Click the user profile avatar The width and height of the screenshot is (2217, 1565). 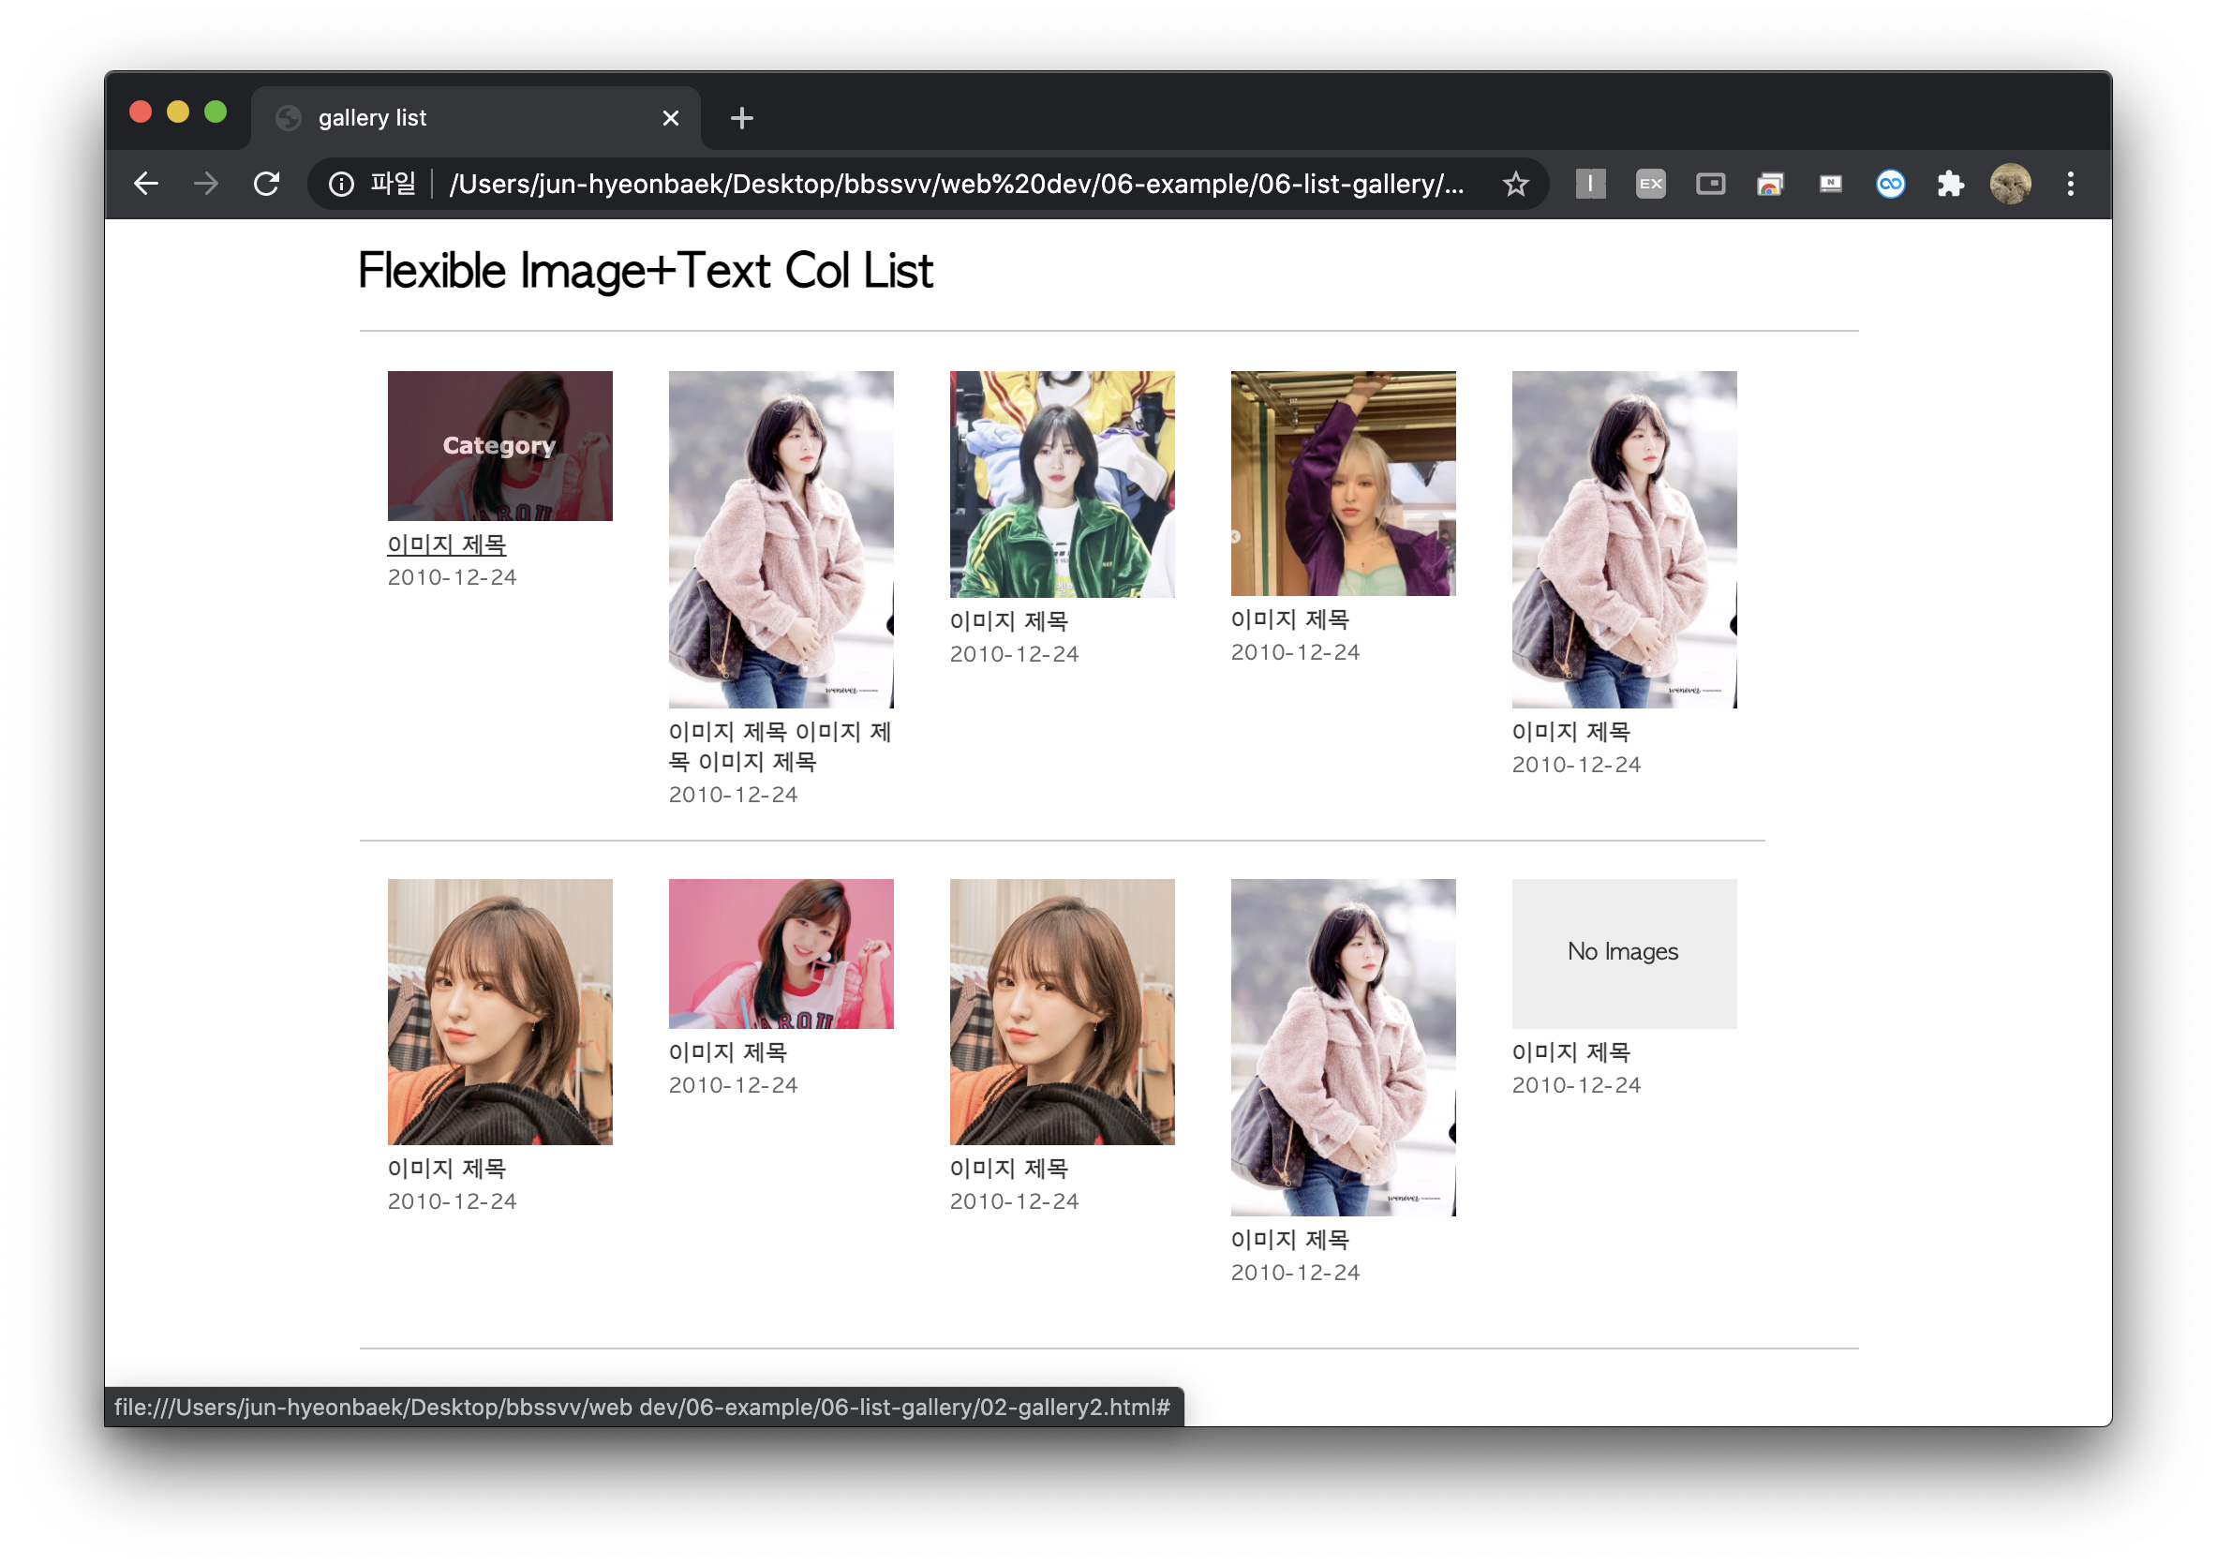(2009, 184)
